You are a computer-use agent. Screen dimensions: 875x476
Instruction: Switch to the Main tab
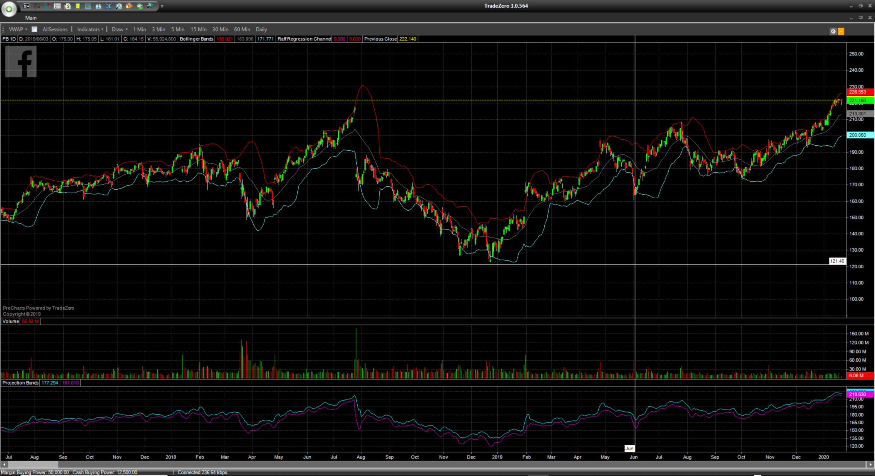[x=31, y=18]
